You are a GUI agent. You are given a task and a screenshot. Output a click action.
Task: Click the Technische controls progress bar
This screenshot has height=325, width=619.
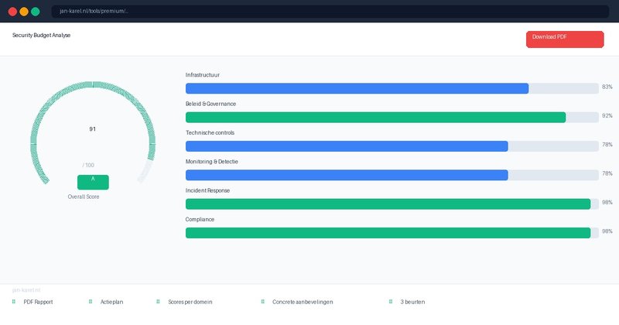pos(392,146)
